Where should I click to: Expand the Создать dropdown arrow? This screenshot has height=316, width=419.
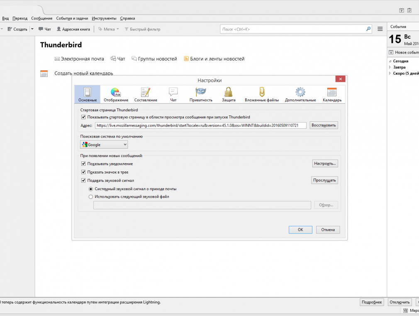(x=32, y=29)
